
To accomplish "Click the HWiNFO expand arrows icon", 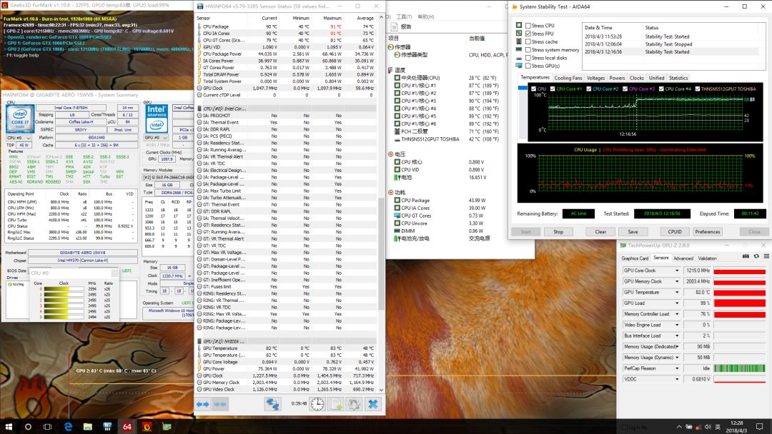I will pyautogui.click(x=202, y=404).
